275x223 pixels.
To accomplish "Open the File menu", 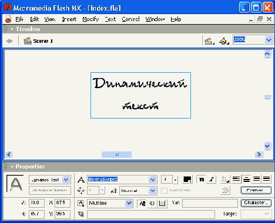I will point(19,19).
